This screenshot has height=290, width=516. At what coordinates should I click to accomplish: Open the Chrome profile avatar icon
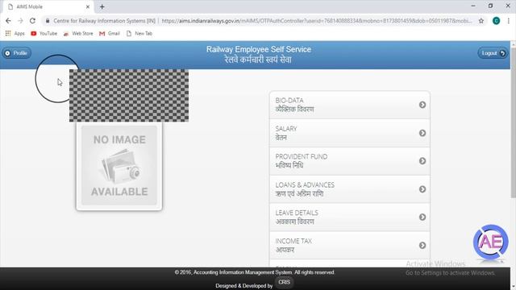(x=497, y=21)
